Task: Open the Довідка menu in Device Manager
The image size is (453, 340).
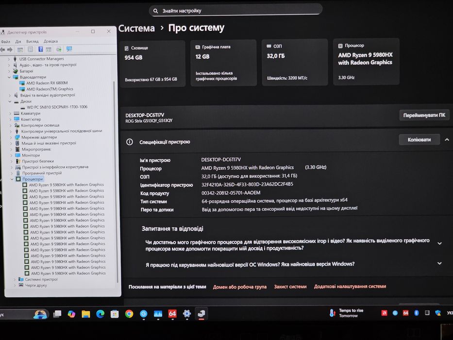Action: [50, 41]
